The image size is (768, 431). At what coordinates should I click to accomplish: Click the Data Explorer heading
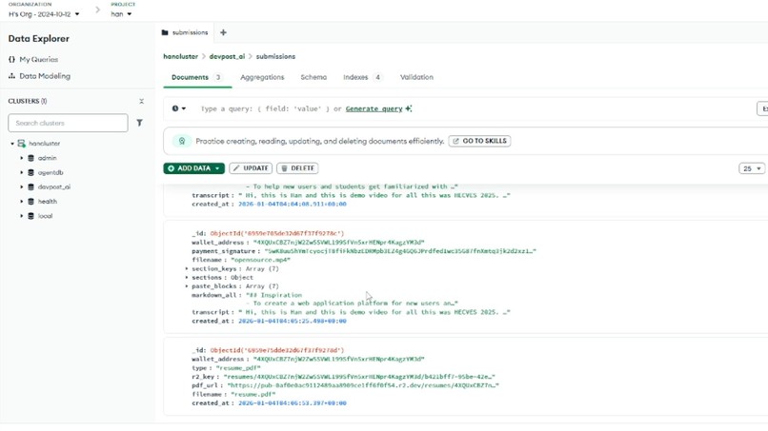(x=39, y=39)
